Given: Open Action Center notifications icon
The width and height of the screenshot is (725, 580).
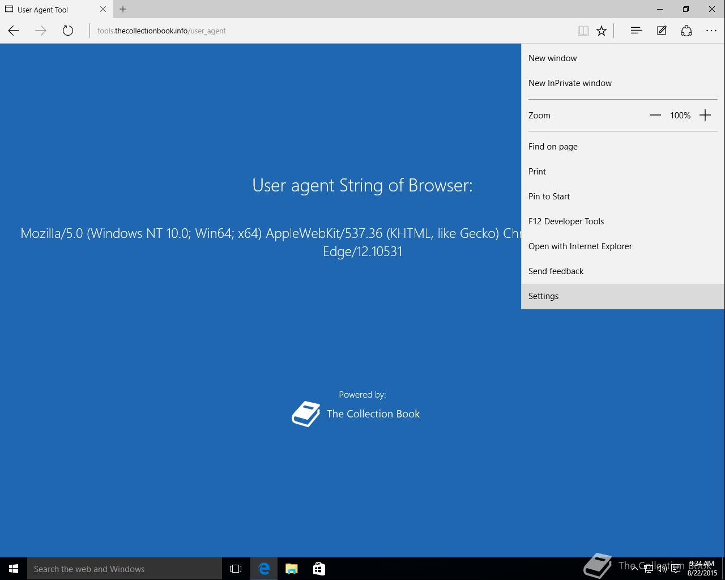Looking at the screenshot, I should pos(676,569).
